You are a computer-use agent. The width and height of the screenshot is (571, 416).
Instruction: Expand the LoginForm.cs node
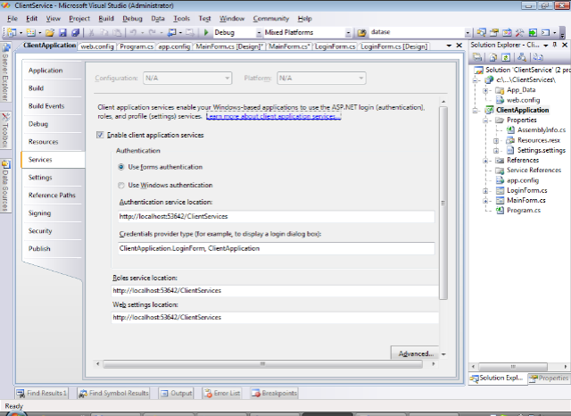point(485,190)
